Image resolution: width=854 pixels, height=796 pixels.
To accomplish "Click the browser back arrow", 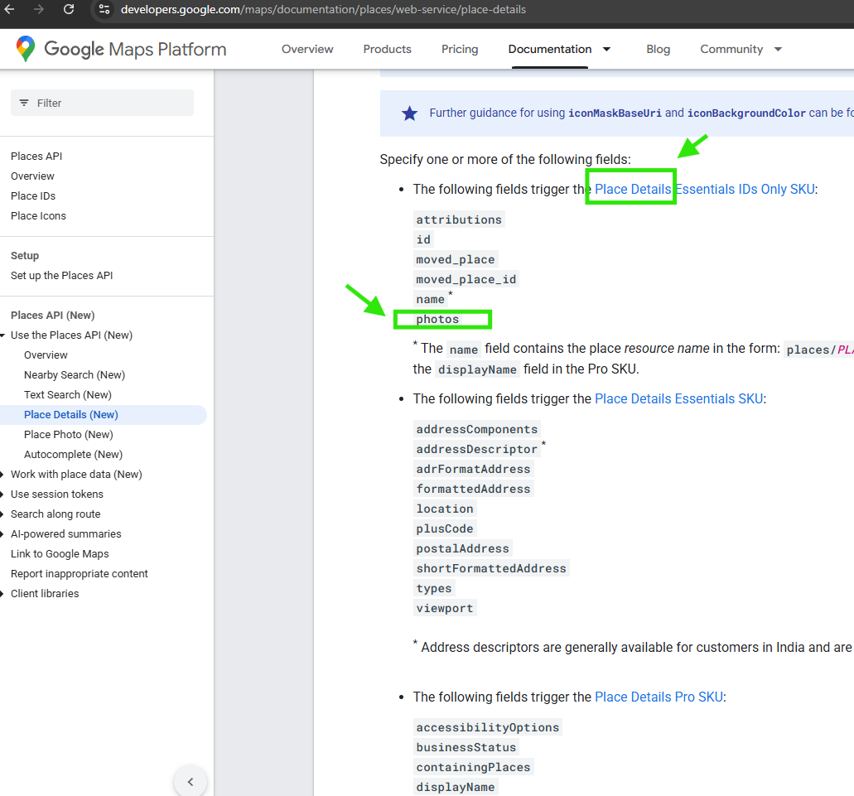I will coord(10,10).
